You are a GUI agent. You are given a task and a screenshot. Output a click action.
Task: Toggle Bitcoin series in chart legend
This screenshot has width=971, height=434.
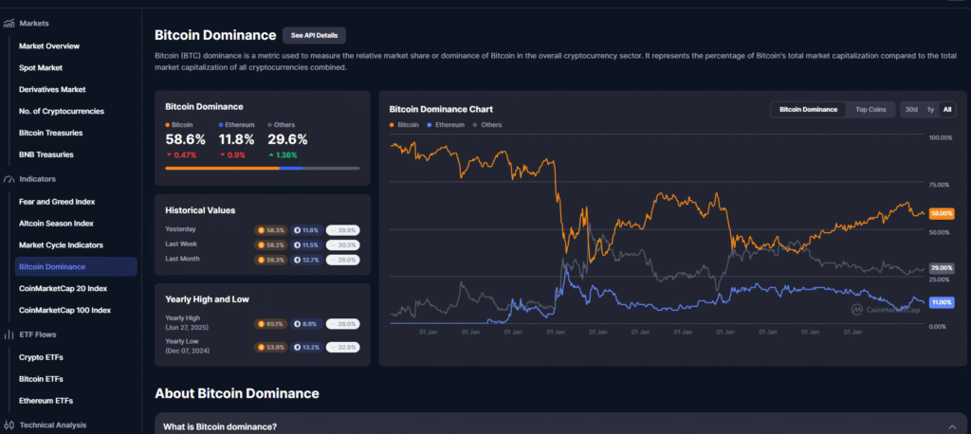405,125
